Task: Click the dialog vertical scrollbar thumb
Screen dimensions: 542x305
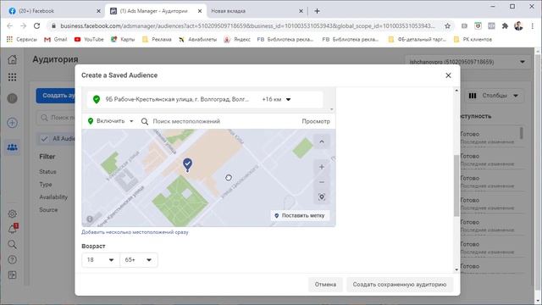Action: [x=456, y=186]
